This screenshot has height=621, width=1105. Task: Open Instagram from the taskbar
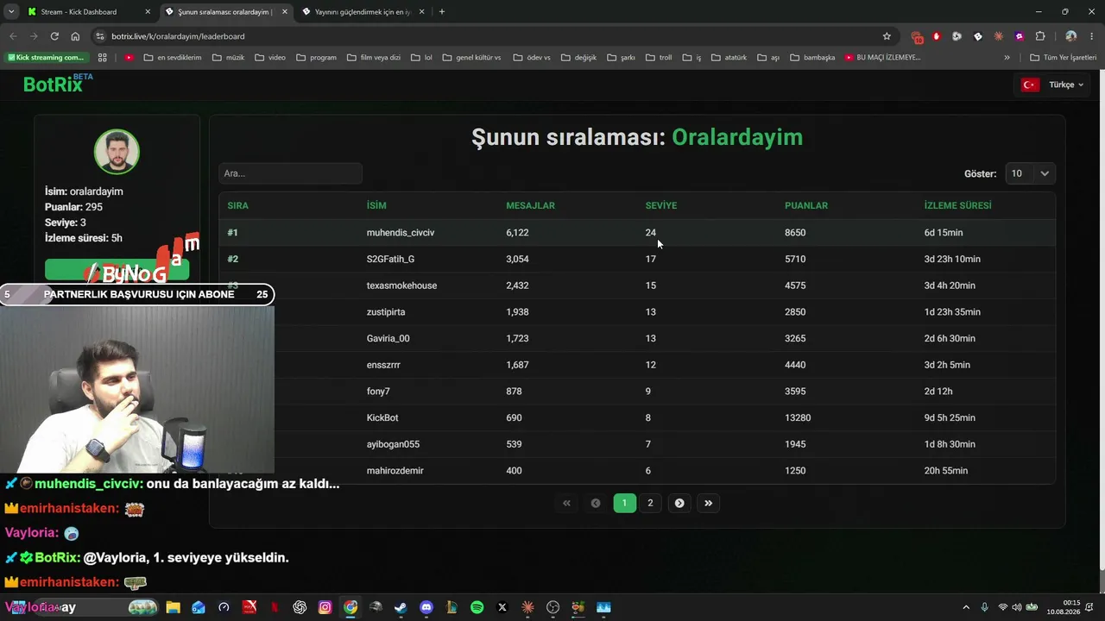pyautogui.click(x=325, y=607)
